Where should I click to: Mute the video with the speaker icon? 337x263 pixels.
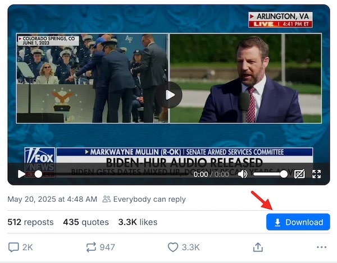pyautogui.click(x=243, y=174)
